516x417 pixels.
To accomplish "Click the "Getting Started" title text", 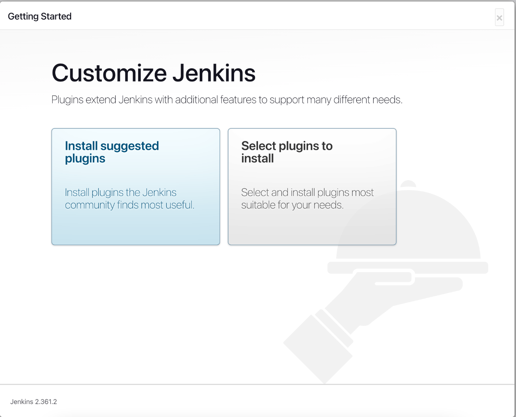I will point(40,16).
